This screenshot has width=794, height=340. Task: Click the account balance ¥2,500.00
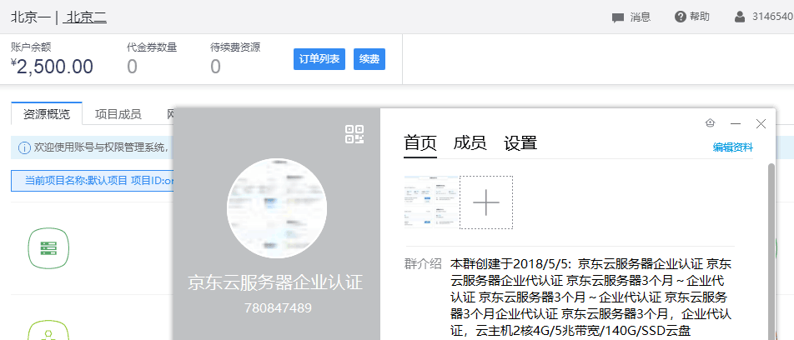pos(53,67)
